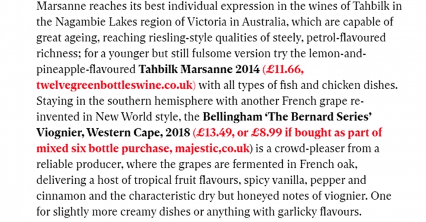This screenshot has height=222, width=426.
Task: Open the majestic,co.uk link
Action: [212, 149]
